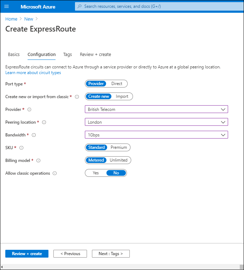
Task: Open the Peering location dropdown showing London
Action: click(x=156, y=122)
